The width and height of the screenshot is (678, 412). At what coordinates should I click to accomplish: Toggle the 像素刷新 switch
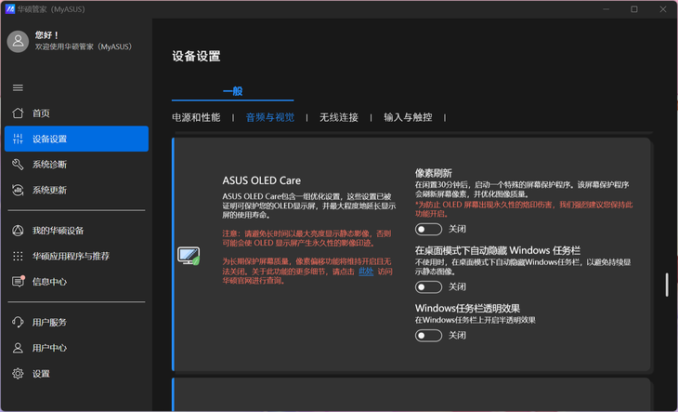click(428, 229)
